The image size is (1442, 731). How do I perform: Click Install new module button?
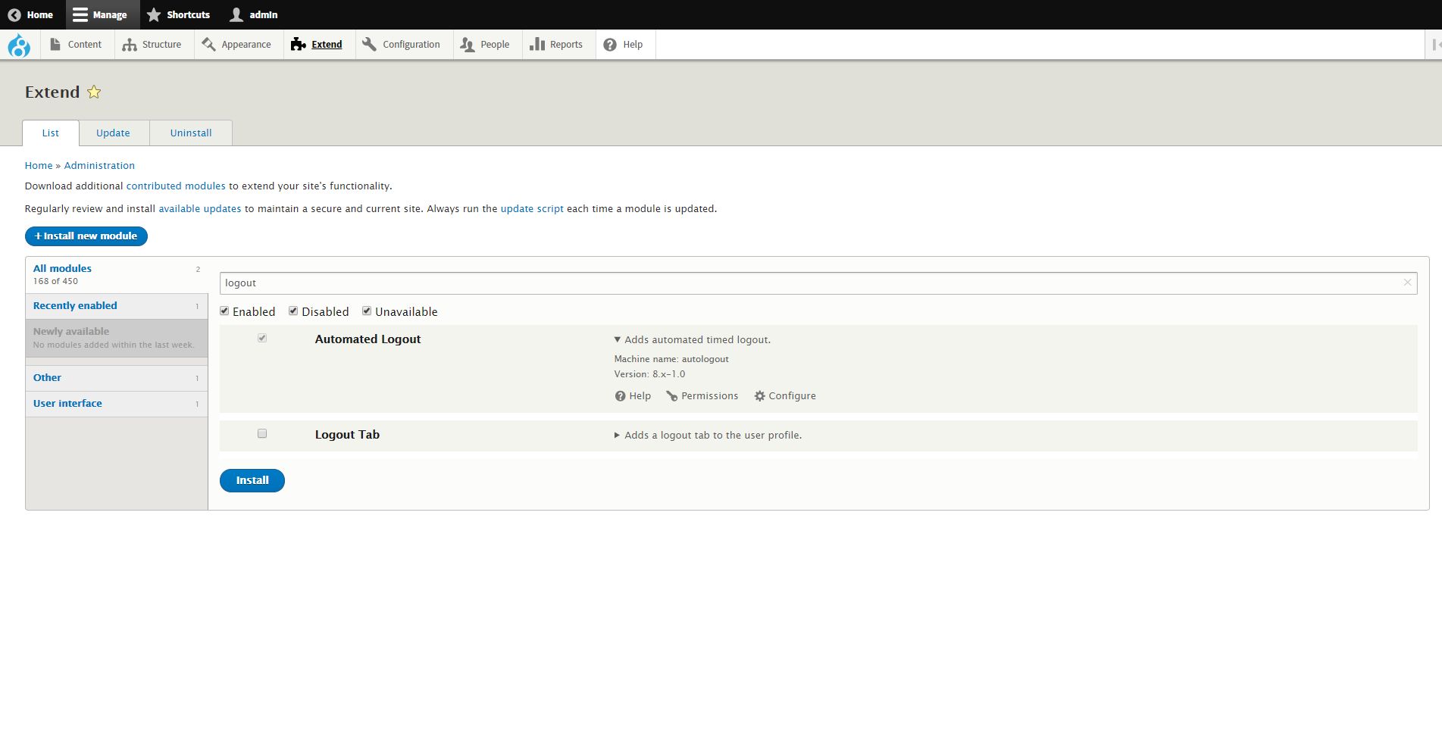(x=86, y=236)
